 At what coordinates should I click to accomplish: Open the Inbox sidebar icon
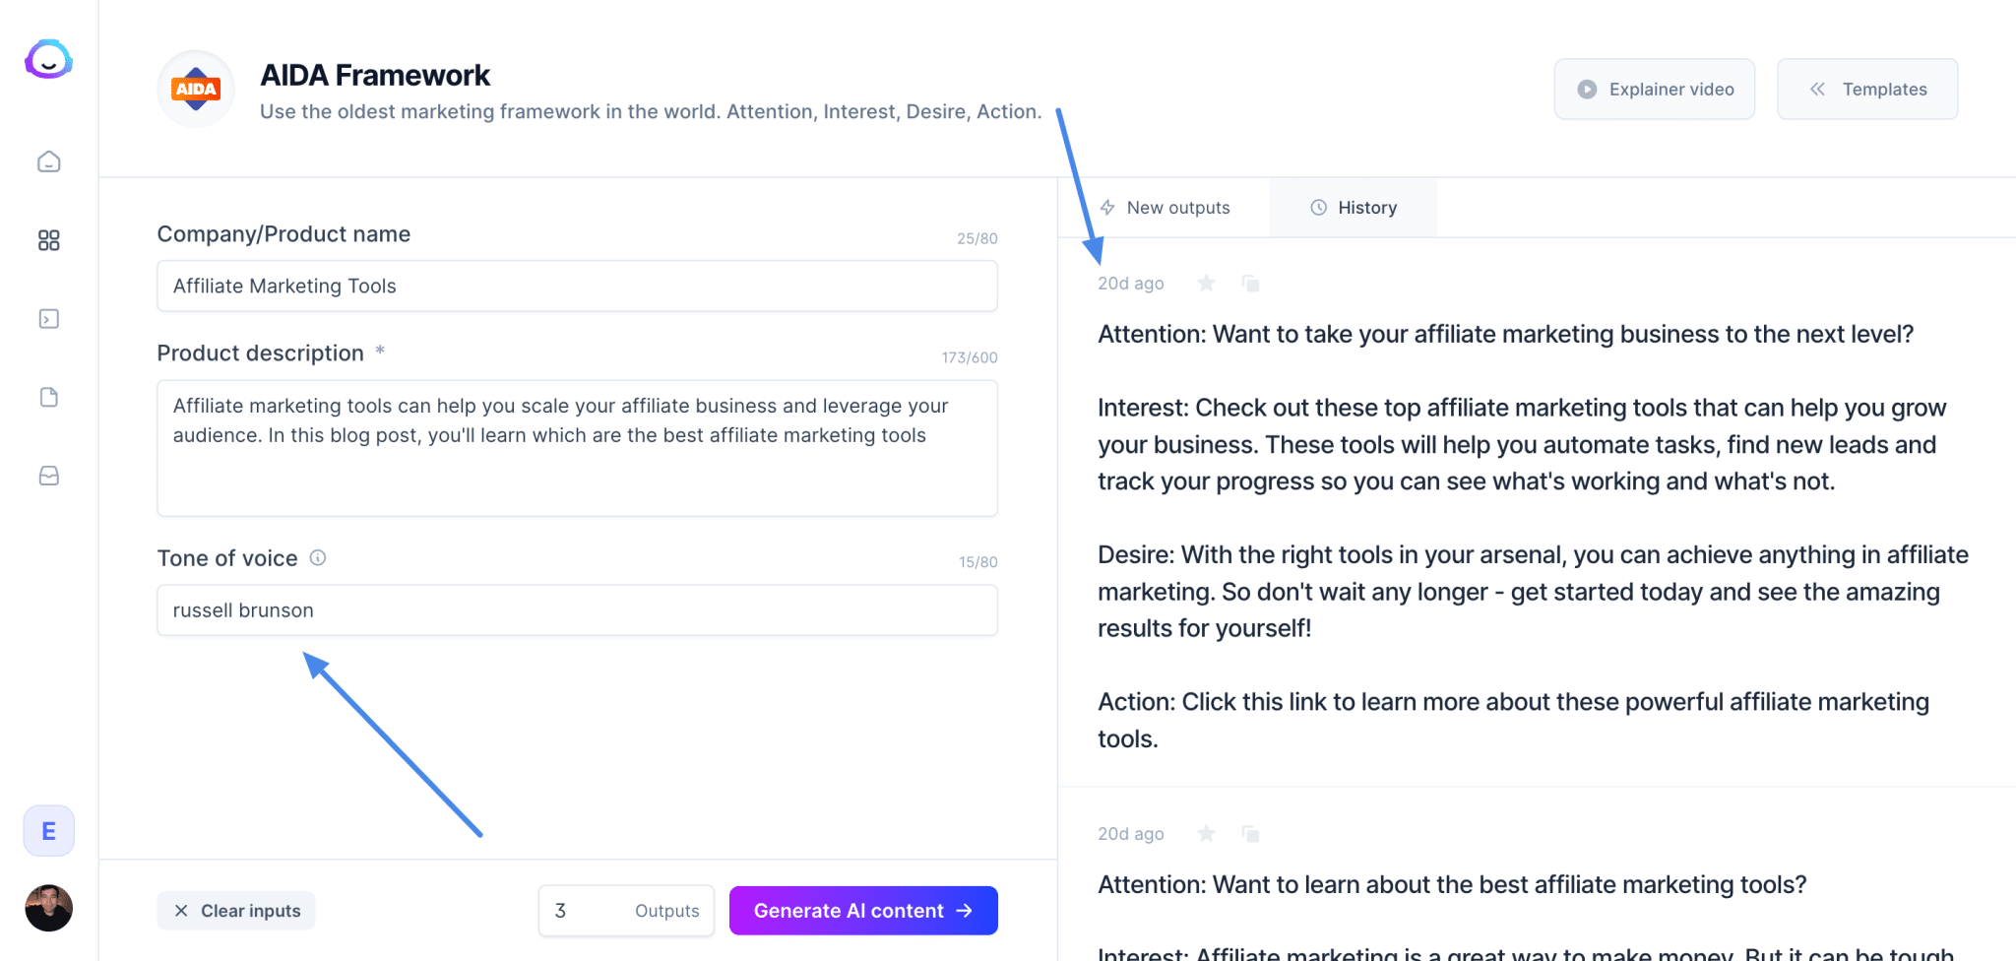pos(48,477)
